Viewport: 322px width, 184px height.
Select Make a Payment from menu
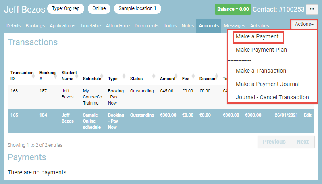coord(257,37)
